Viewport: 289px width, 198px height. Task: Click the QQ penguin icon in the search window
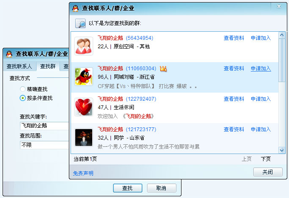pos(9,54)
